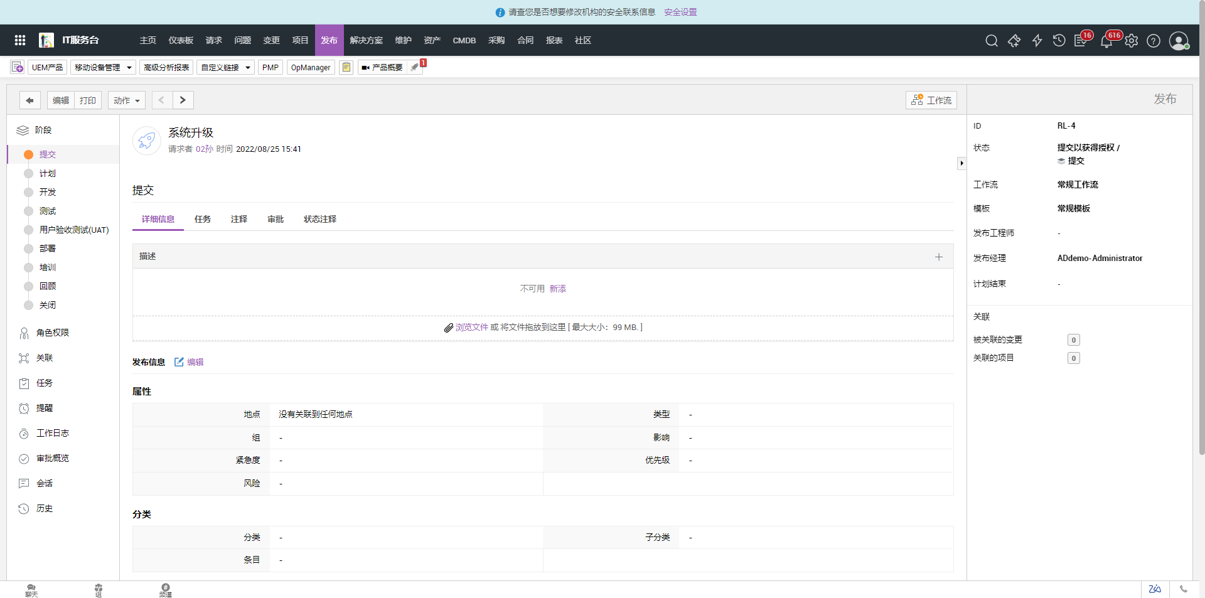The width and height of the screenshot is (1205, 598).
Task: Click the page vertical scrollbar
Action: coord(1201,251)
